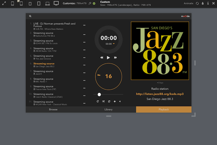Image resolution: width=217 pixels, height=145 pixels.
Task: Open the menu for DJ Norman SUB.FM item
Action: click(x=84, y=25)
